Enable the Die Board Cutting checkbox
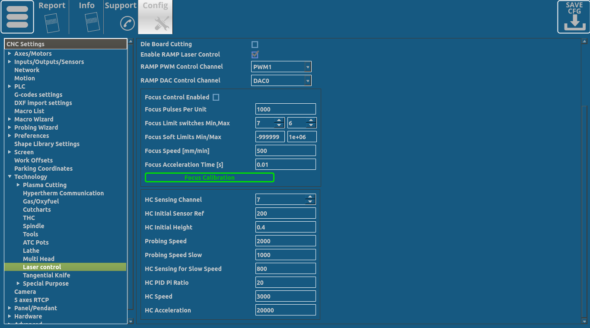This screenshot has height=328, width=590. click(x=255, y=45)
